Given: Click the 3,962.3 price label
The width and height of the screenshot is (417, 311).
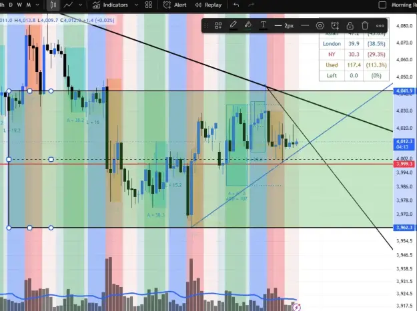Looking at the screenshot, I should (404, 227).
